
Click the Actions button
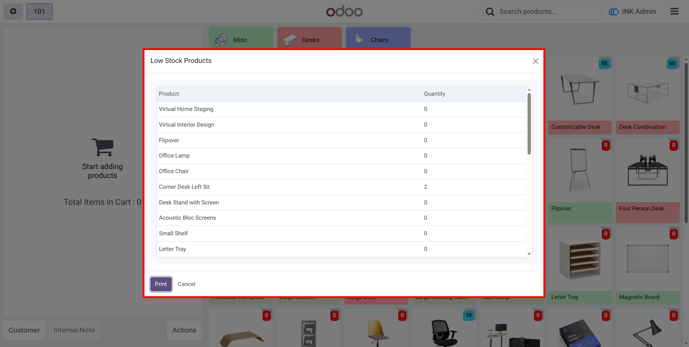tap(184, 330)
